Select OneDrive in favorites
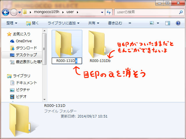186x139 pixels. [24, 41]
